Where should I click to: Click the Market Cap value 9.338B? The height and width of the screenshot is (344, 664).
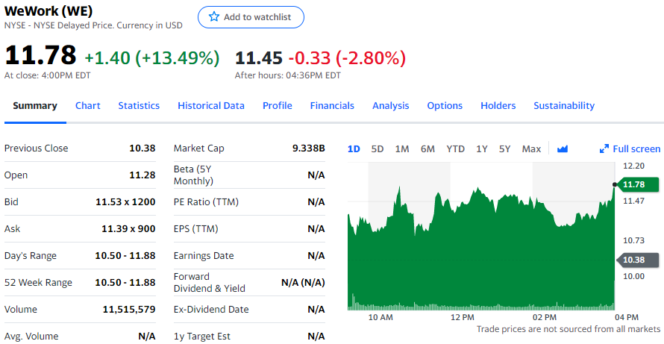308,148
